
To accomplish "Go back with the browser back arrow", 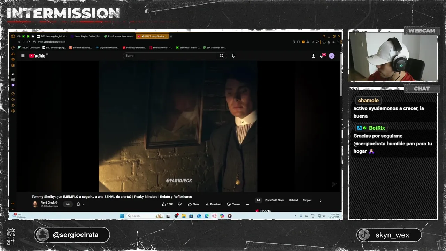I will pos(19,42).
